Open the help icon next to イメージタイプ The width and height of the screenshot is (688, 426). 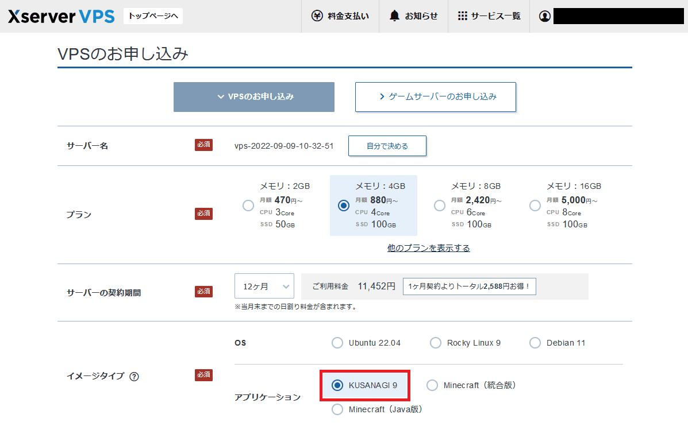(x=134, y=377)
